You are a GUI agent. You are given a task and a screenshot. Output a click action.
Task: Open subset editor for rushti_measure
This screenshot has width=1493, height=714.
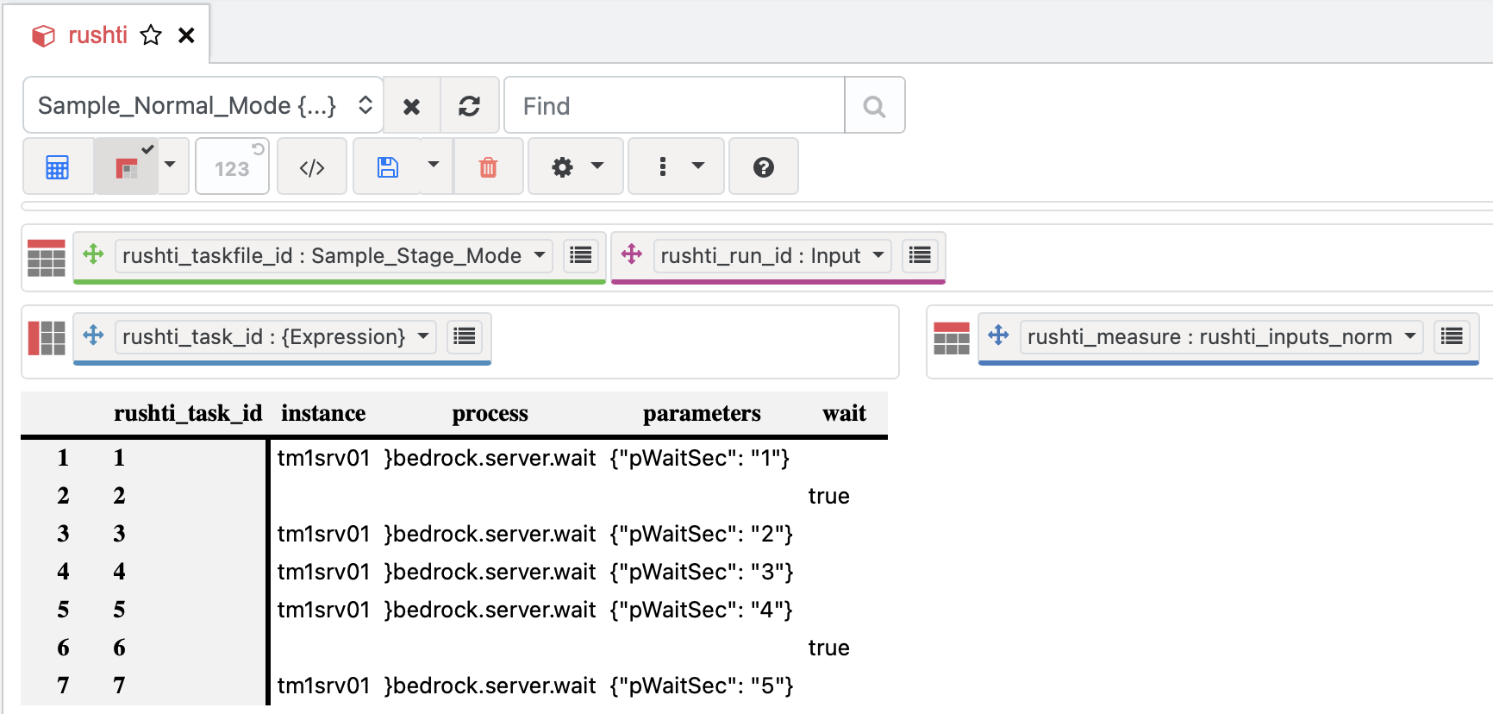[x=1452, y=336]
